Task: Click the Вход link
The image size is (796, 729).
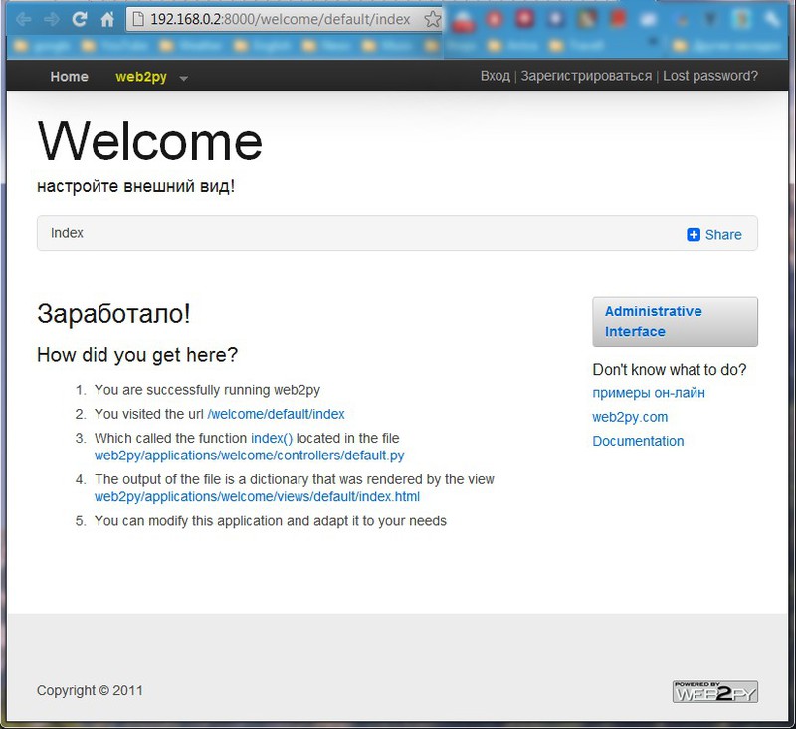Action: coord(497,75)
